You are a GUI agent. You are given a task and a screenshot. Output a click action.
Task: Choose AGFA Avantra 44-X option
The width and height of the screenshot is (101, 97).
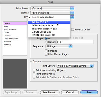(49, 26)
